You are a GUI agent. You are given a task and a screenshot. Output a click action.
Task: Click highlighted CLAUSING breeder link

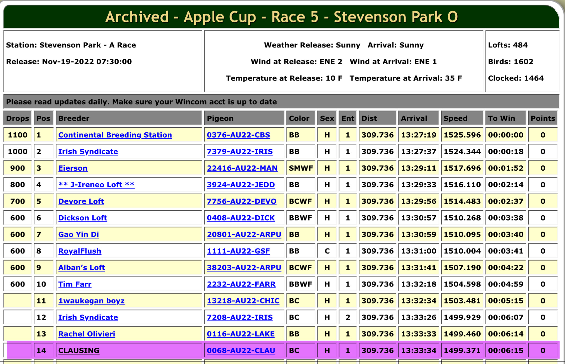coord(79,350)
